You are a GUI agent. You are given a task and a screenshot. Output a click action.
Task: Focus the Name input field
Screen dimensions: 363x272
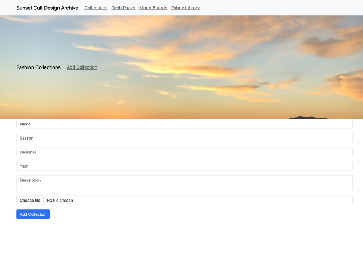[184, 124]
